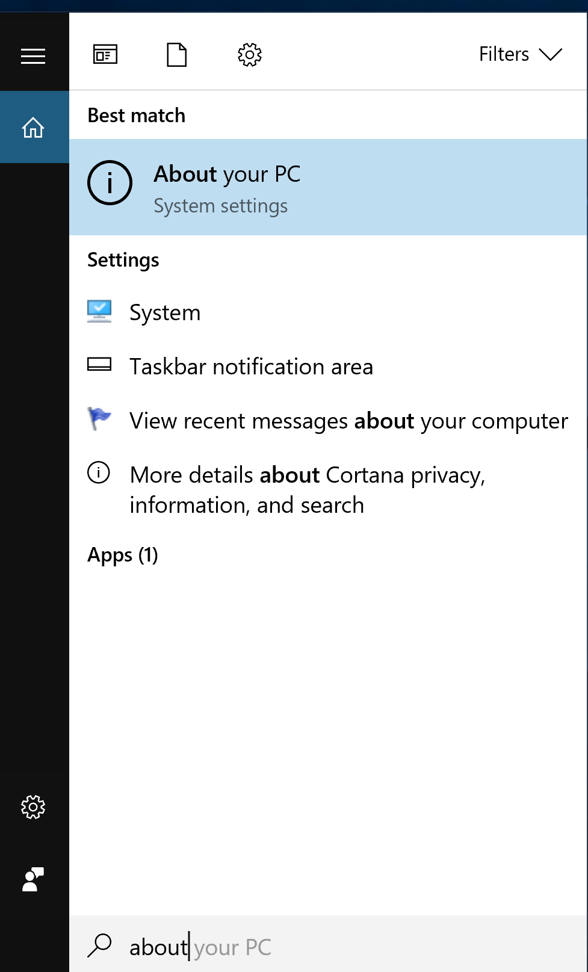Select the Best match header
Screen dimensions: 588x972
click(137, 116)
